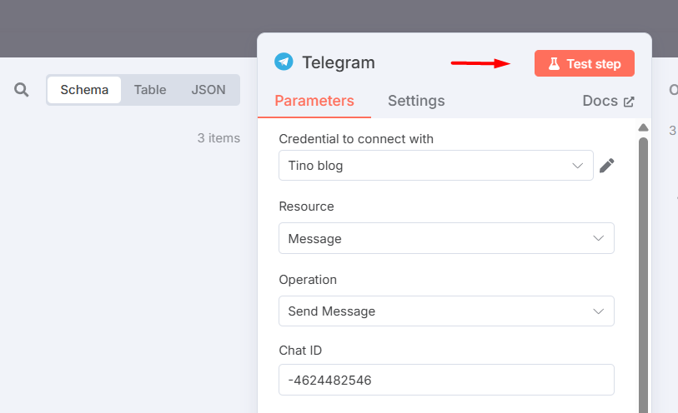The image size is (678, 413).
Task: Click the '3 items' count text
Action: click(x=218, y=138)
